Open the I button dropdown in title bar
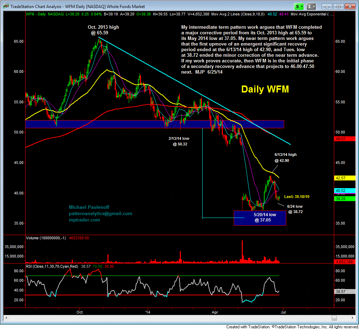This screenshot has height=329, width=359. (311, 6)
